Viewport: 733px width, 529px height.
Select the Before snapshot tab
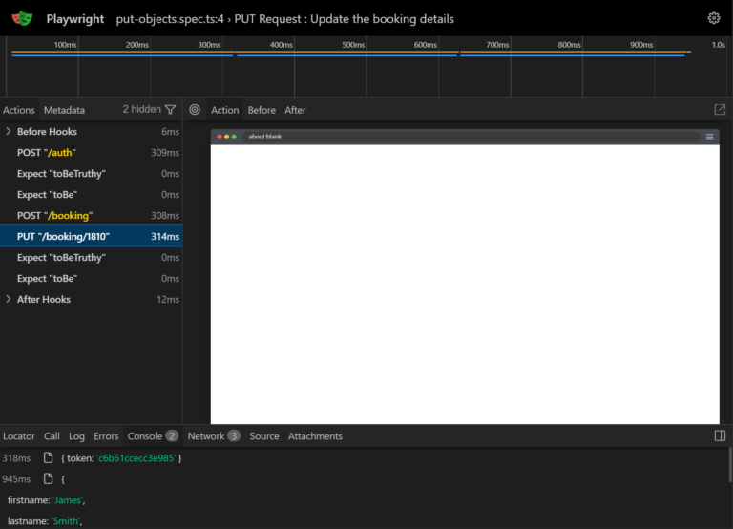(x=262, y=110)
